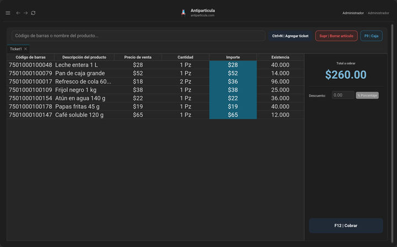
Task: Click the Refresco de cola quantity cell
Action: coord(185,82)
